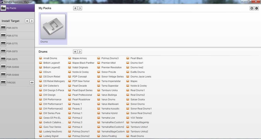Click the folder icon next to My Packs

3,8
